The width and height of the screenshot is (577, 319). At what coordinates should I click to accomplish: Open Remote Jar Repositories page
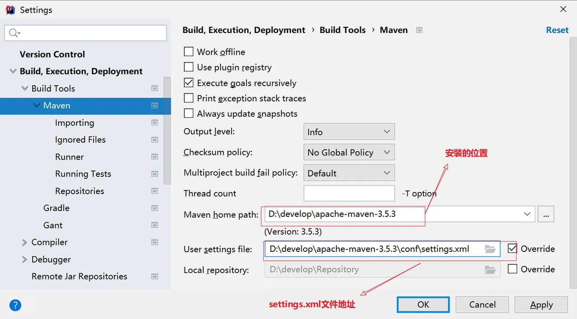click(80, 277)
